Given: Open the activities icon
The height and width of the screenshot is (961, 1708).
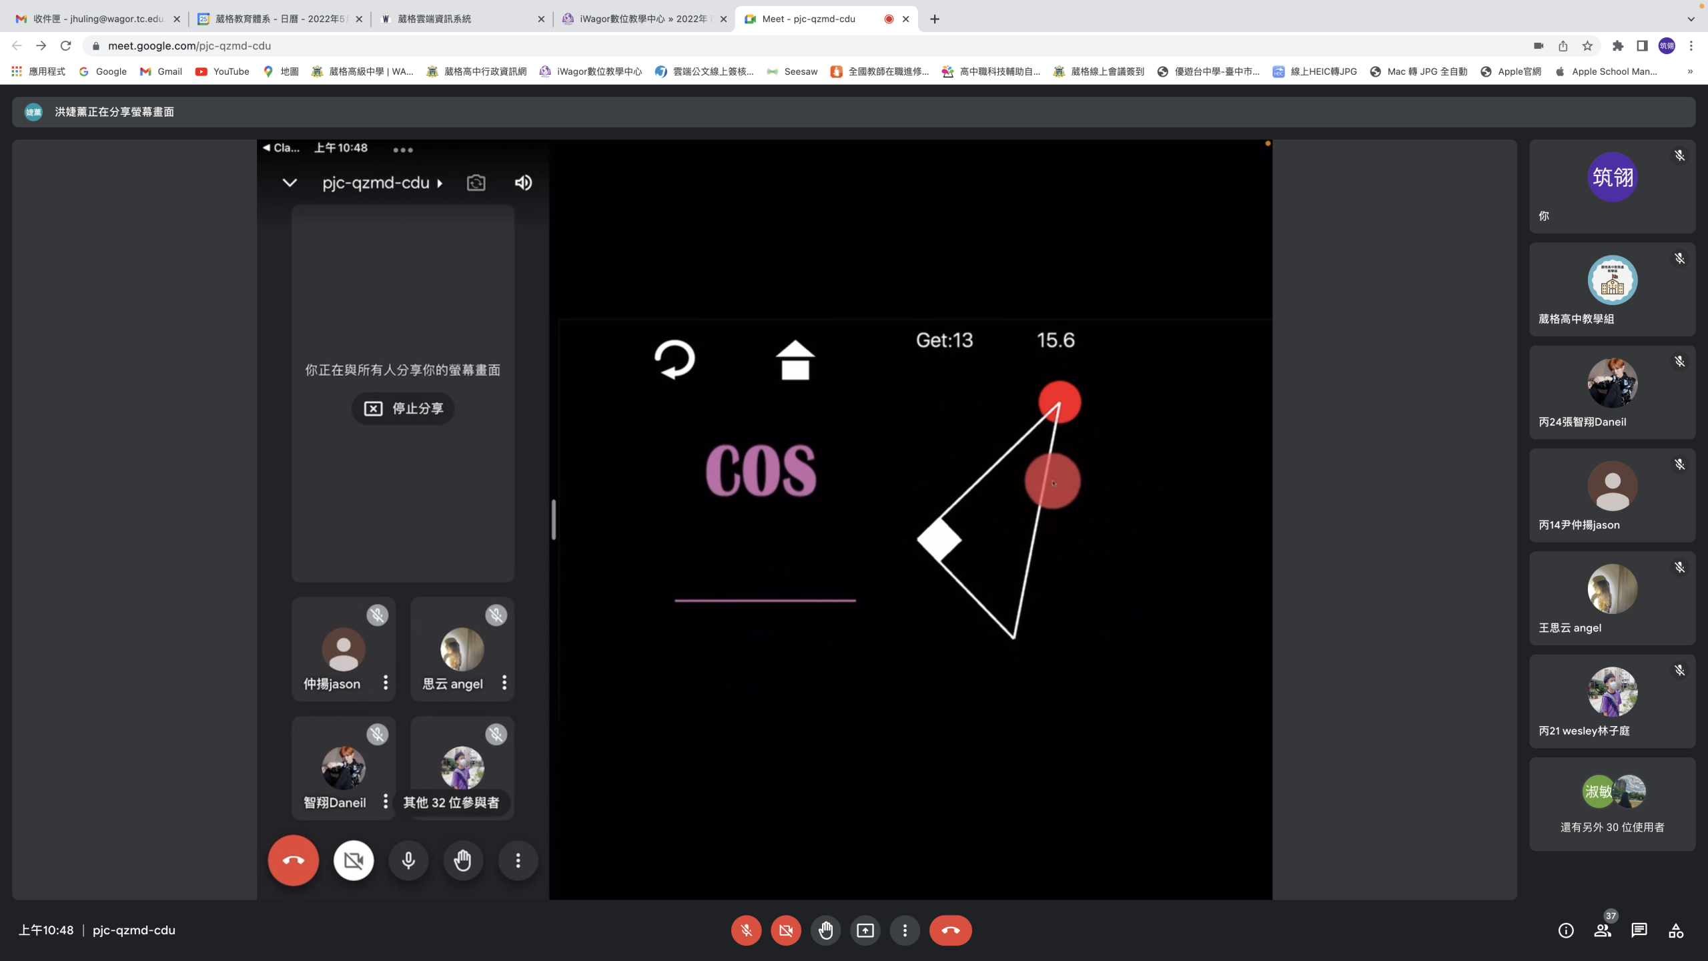Looking at the screenshot, I should [1676, 930].
